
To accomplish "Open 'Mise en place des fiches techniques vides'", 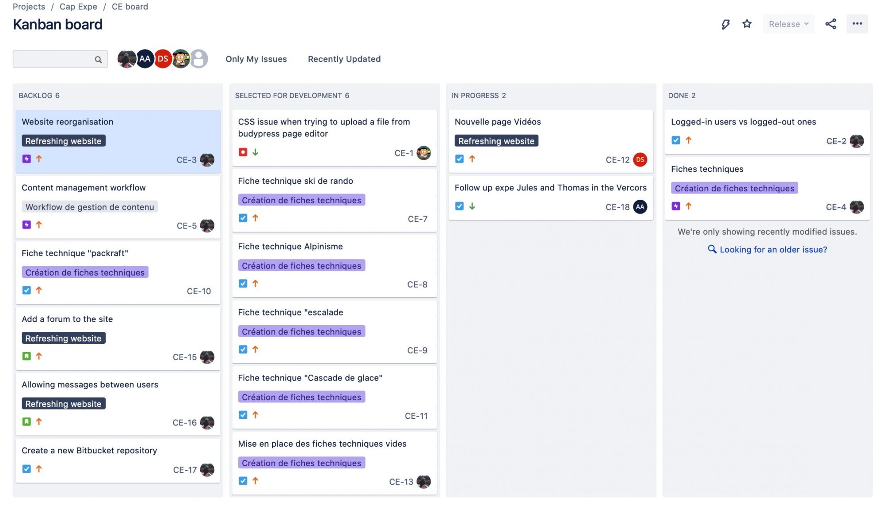I will (x=322, y=443).
